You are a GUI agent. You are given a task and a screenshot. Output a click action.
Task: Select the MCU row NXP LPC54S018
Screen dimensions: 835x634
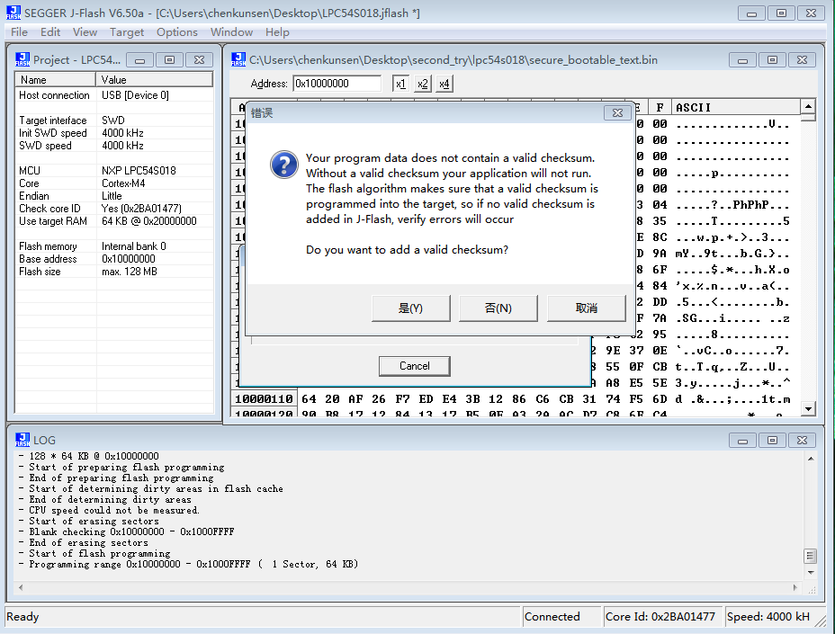click(x=114, y=171)
